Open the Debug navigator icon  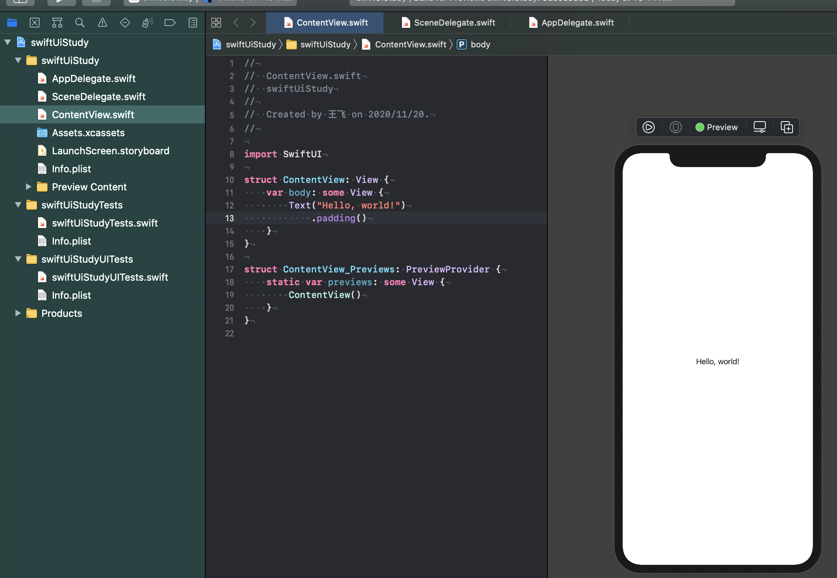tap(148, 23)
